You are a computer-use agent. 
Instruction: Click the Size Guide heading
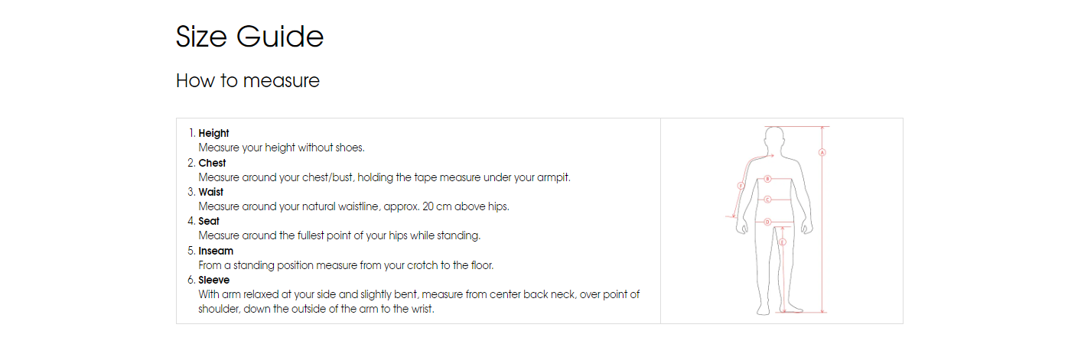coord(249,37)
